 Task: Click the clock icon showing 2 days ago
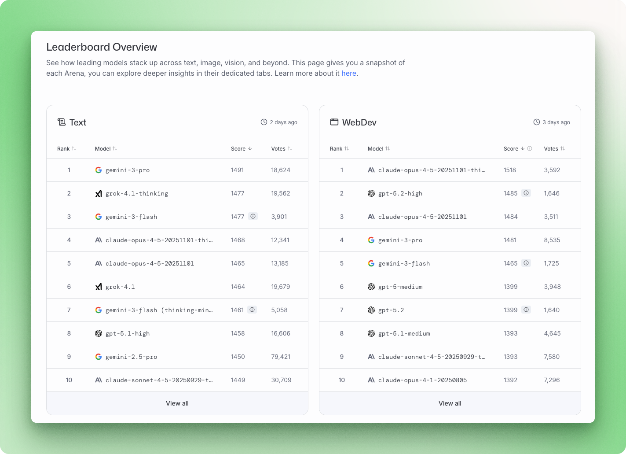click(x=264, y=122)
